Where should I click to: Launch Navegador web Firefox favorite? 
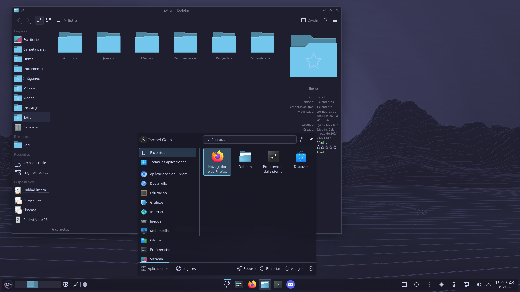[x=217, y=162]
